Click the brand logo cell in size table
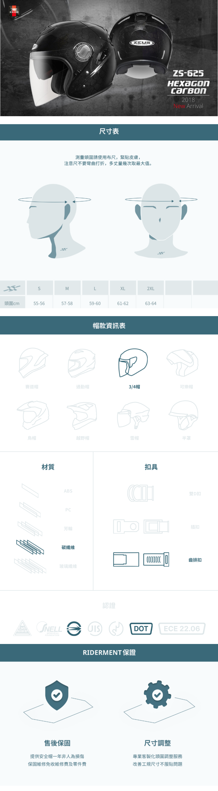The width and height of the screenshot is (218, 791). [13, 288]
